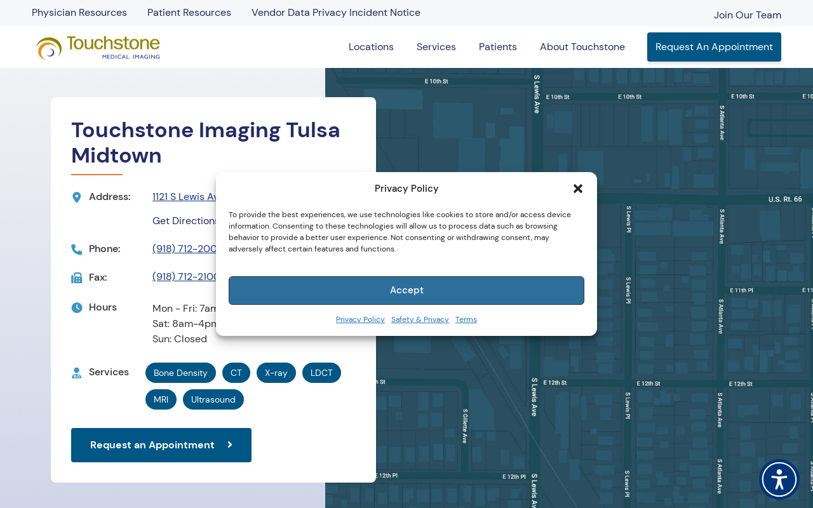813x508 pixels.
Task: Open the Safety & Privacy link
Action: [420, 319]
